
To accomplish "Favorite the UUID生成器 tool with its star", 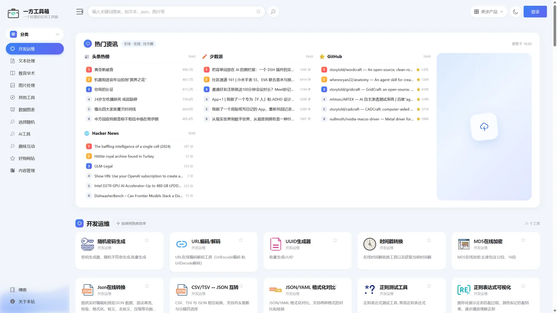I will point(335,240).
